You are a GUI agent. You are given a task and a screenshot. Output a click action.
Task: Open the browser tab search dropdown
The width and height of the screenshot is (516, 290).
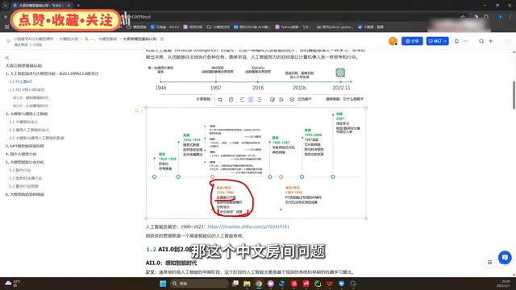click(x=6, y=6)
